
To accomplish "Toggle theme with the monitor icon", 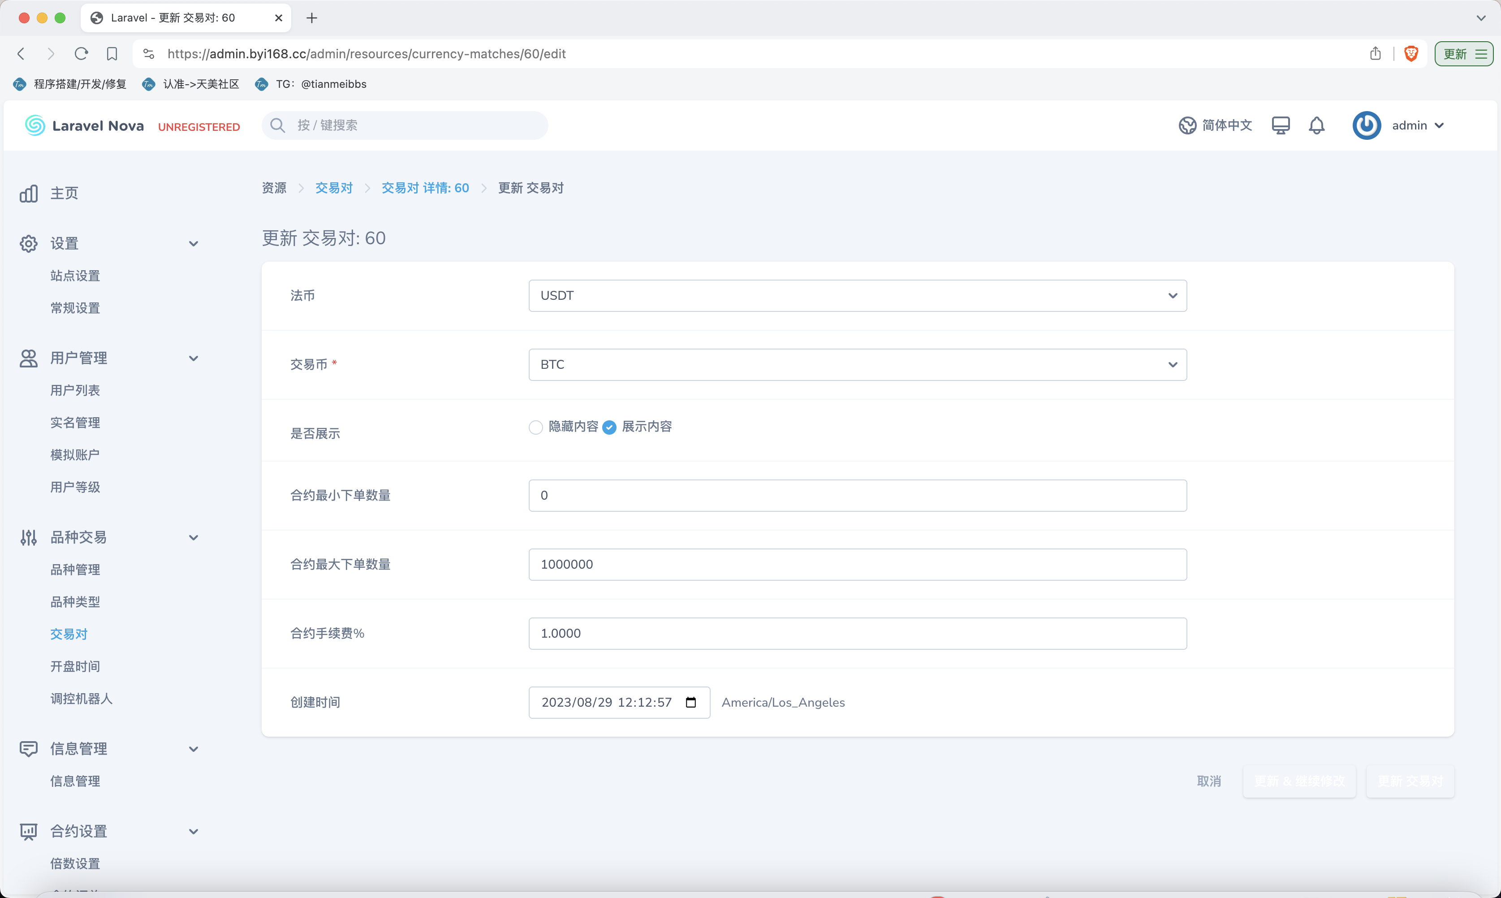I will pos(1281,125).
